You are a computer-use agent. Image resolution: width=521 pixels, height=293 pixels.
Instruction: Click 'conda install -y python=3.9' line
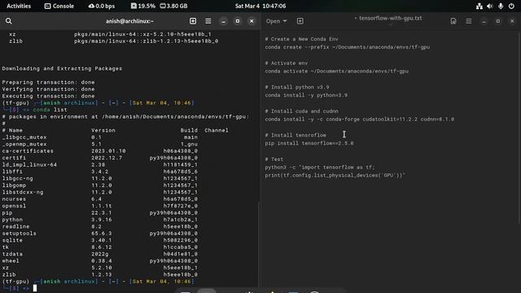(x=306, y=95)
